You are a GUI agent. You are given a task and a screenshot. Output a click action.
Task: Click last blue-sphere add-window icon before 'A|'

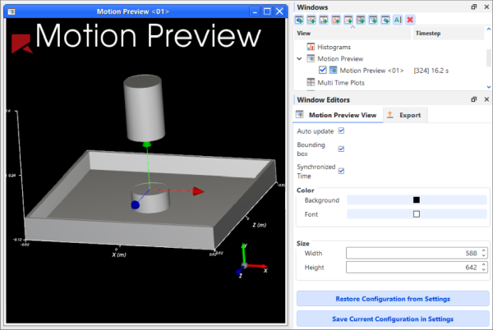pyautogui.click(x=385, y=20)
